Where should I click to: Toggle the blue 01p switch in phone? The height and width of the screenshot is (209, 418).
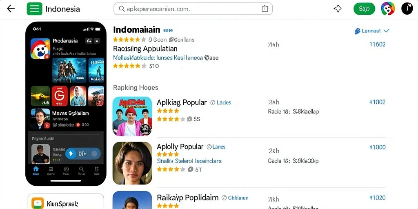coord(83,153)
